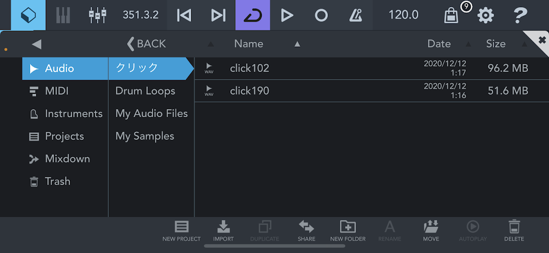Skip to next marker
549x253 pixels.
point(218,15)
